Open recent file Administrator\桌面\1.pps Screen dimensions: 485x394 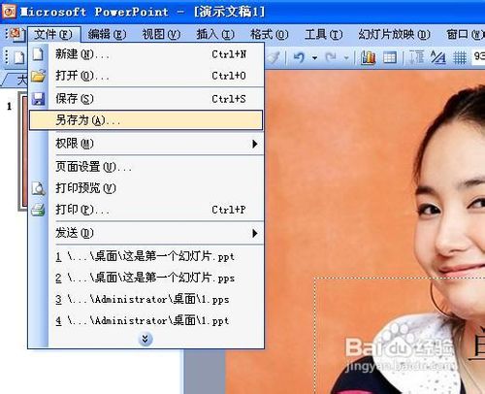click(142, 299)
